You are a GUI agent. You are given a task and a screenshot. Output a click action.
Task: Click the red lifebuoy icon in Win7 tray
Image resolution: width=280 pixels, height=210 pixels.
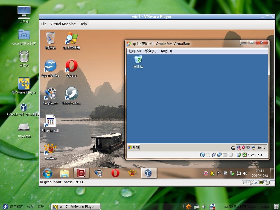pyautogui.click(x=206, y=173)
